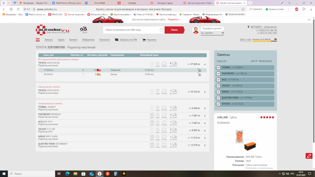Bookmark page with address bar bookmark icon
The width and height of the screenshot is (315, 177).
click(x=243, y=9)
